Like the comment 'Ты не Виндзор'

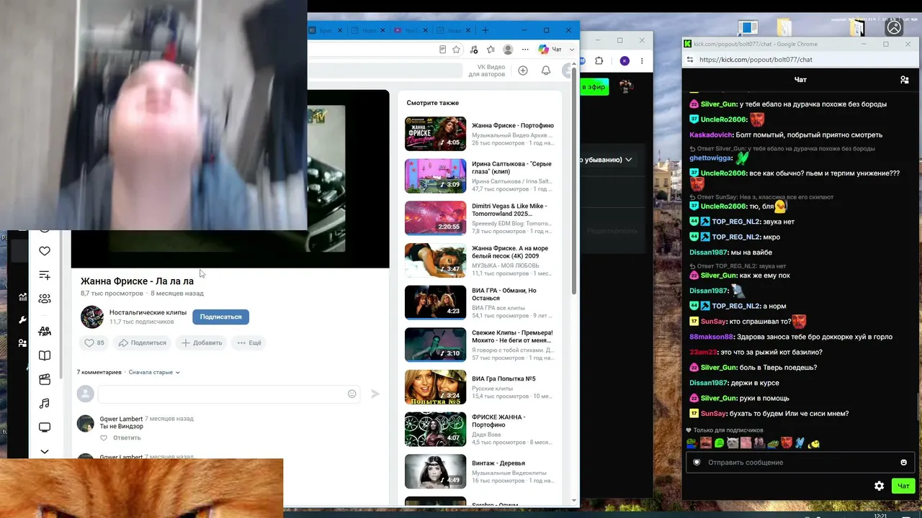104,437
